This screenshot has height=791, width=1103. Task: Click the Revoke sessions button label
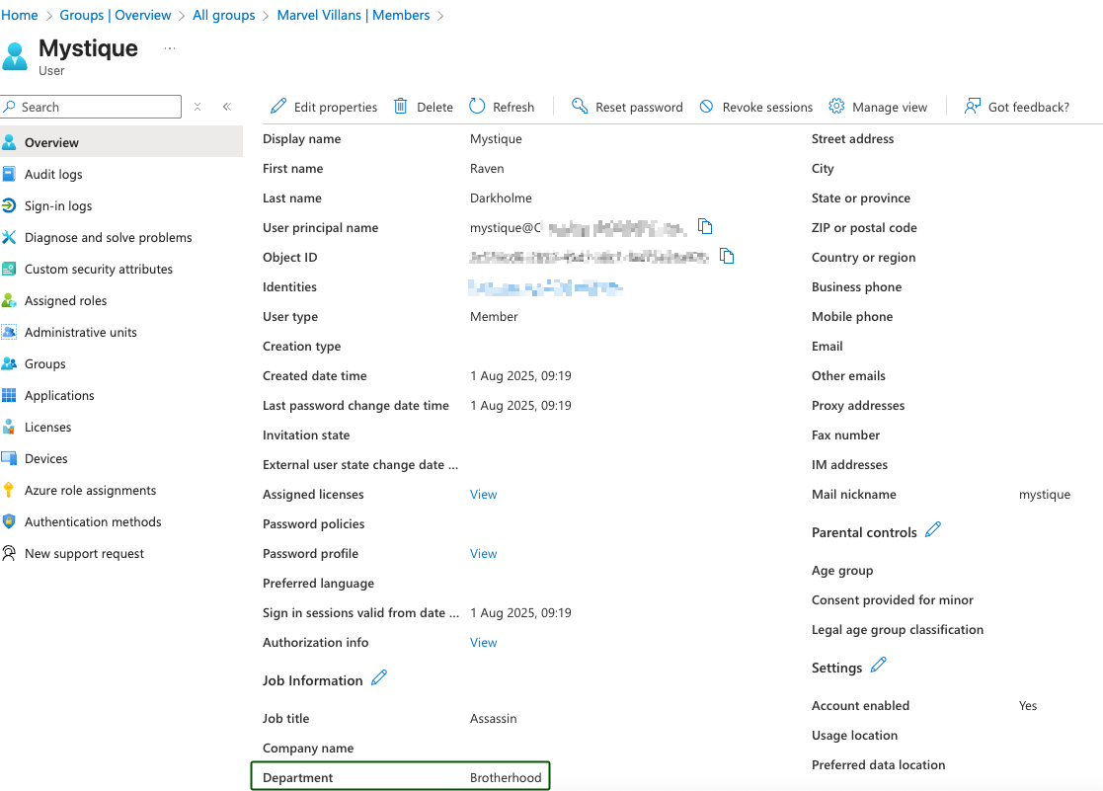point(767,107)
